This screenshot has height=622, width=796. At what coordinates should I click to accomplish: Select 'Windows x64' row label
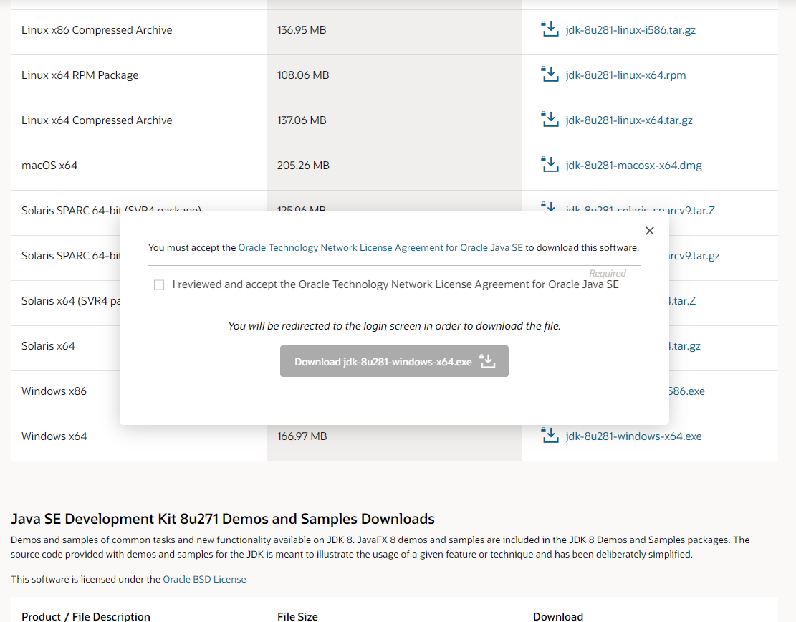click(x=54, y=436)
